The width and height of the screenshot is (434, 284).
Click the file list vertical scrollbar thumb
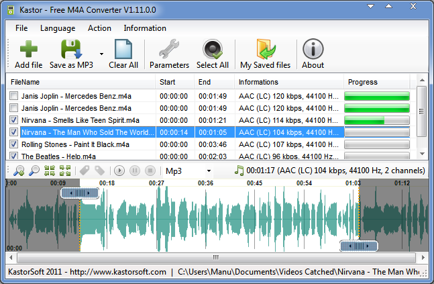pyautogui.click(x=422, y=111)
